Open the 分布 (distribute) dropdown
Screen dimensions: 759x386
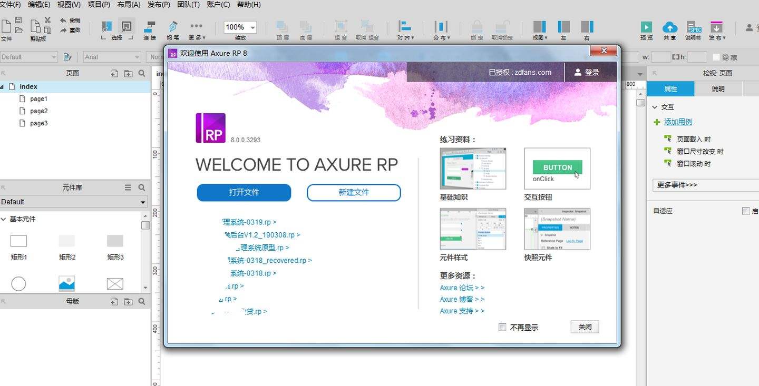point(441,31)
